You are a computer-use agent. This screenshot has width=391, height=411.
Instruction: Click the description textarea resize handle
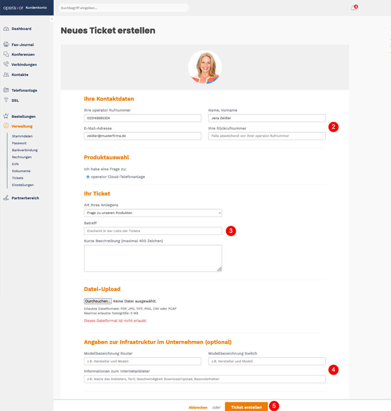[219, 269]
